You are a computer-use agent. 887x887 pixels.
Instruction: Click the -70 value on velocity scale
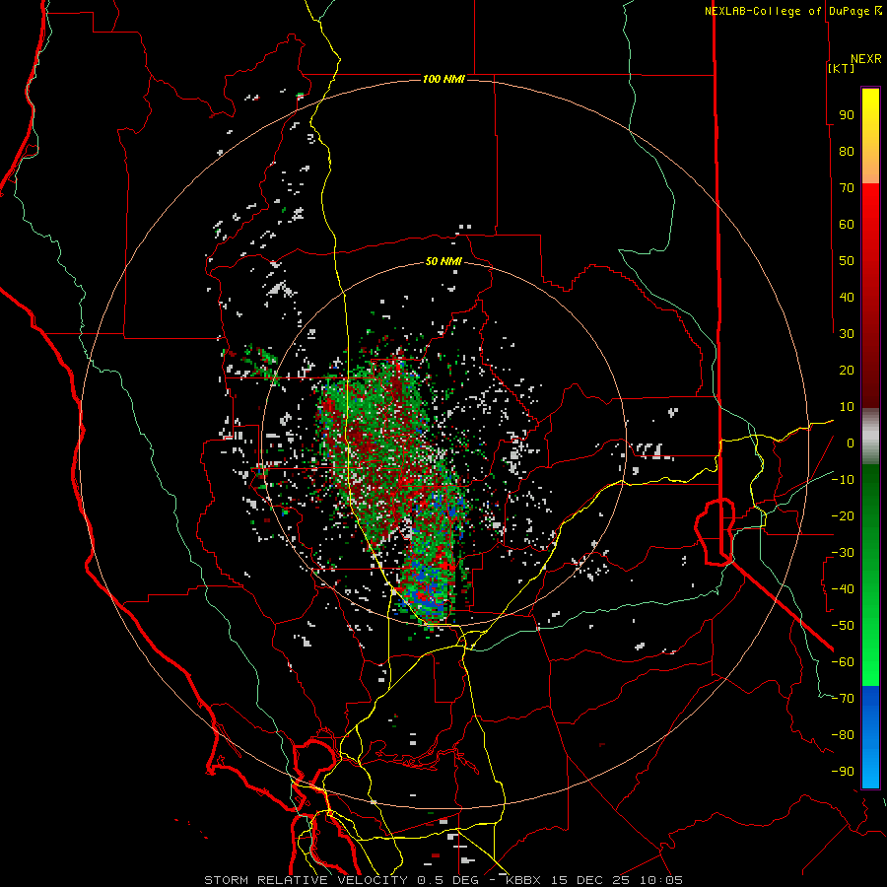(x=843, y=698)
